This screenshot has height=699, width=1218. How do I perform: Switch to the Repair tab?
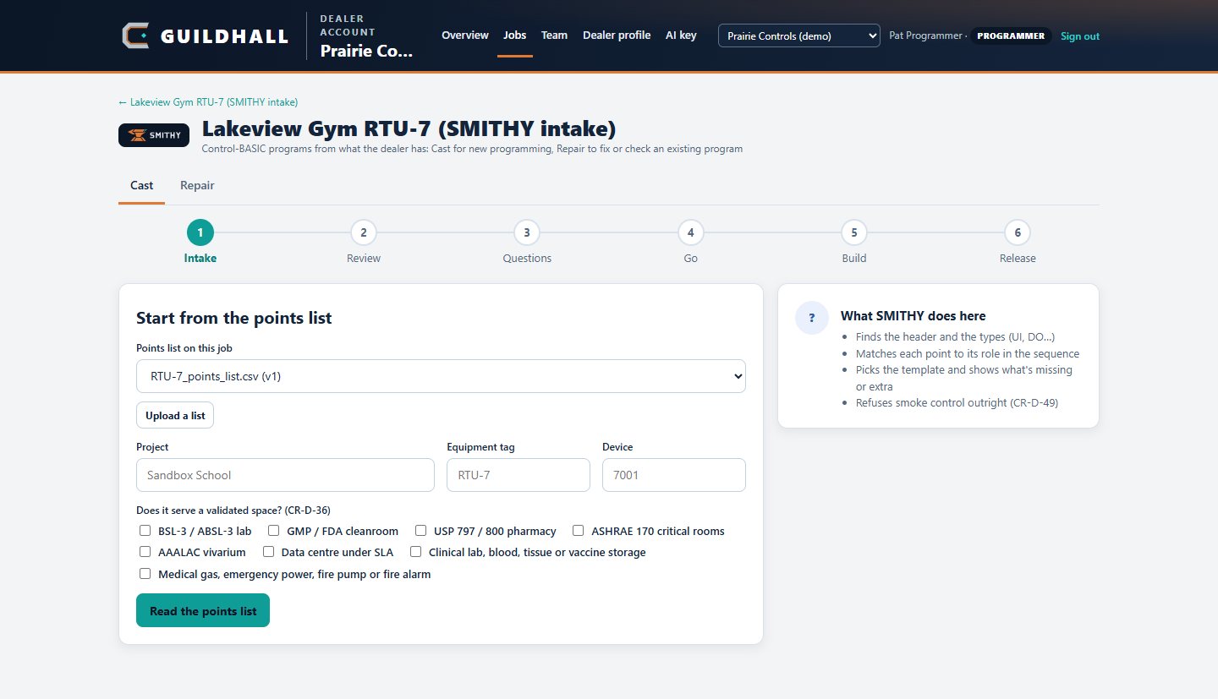197,186
